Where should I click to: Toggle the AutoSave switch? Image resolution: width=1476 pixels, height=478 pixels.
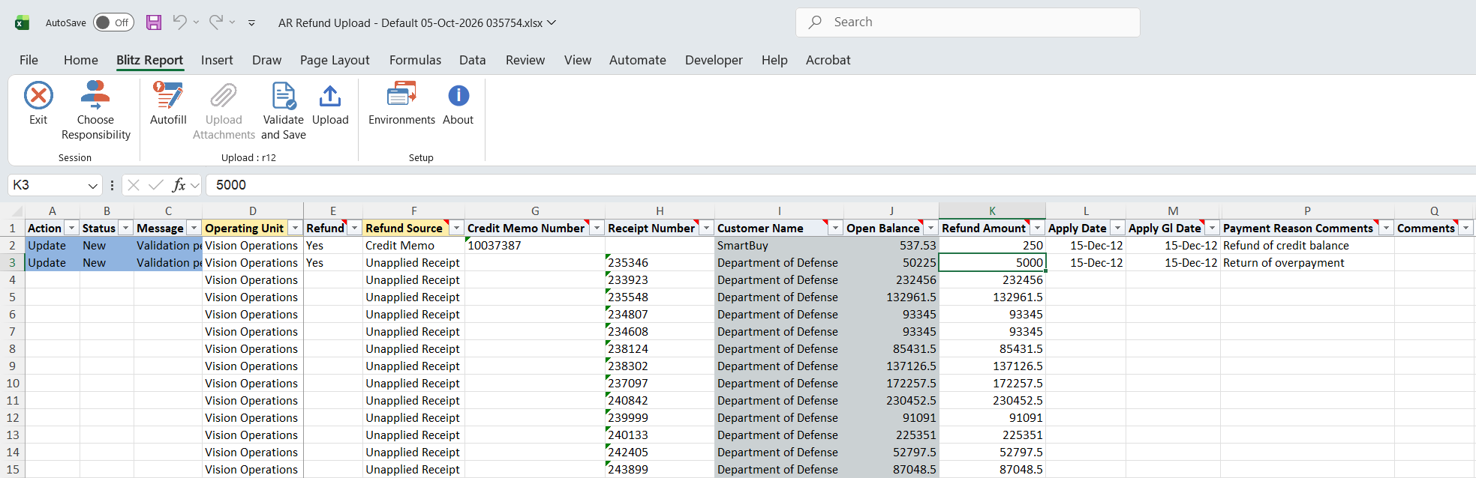click(113, 22)
